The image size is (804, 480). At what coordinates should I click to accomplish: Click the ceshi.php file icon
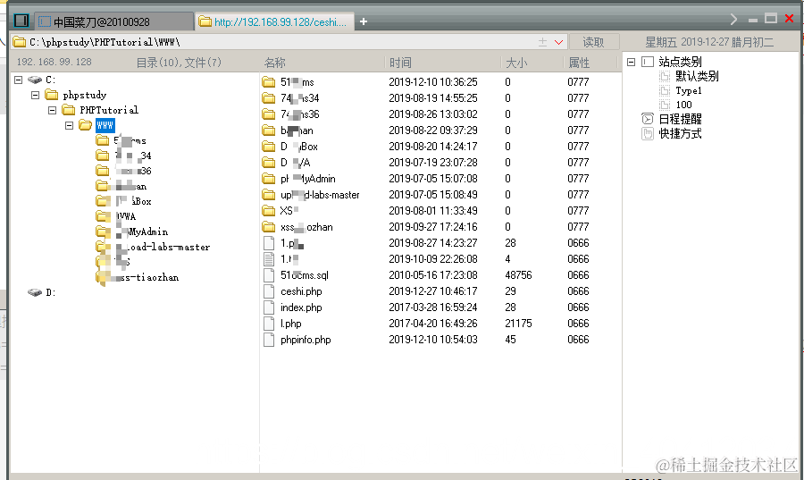(x=269, y=291)
